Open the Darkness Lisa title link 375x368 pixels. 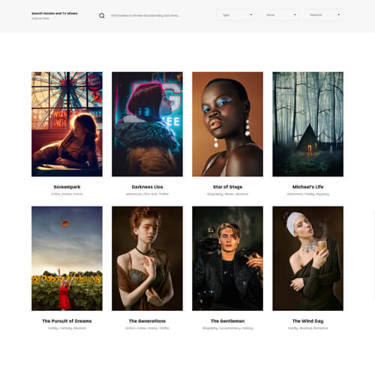[147, 187]
